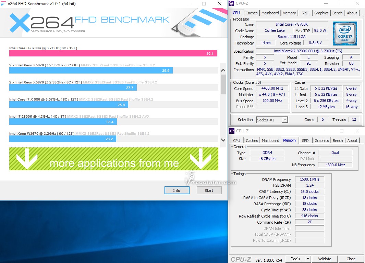The image size is (365, 263).
Task: Click the down arrow of the benchmark results scrollbar
Action: (223, 140)
